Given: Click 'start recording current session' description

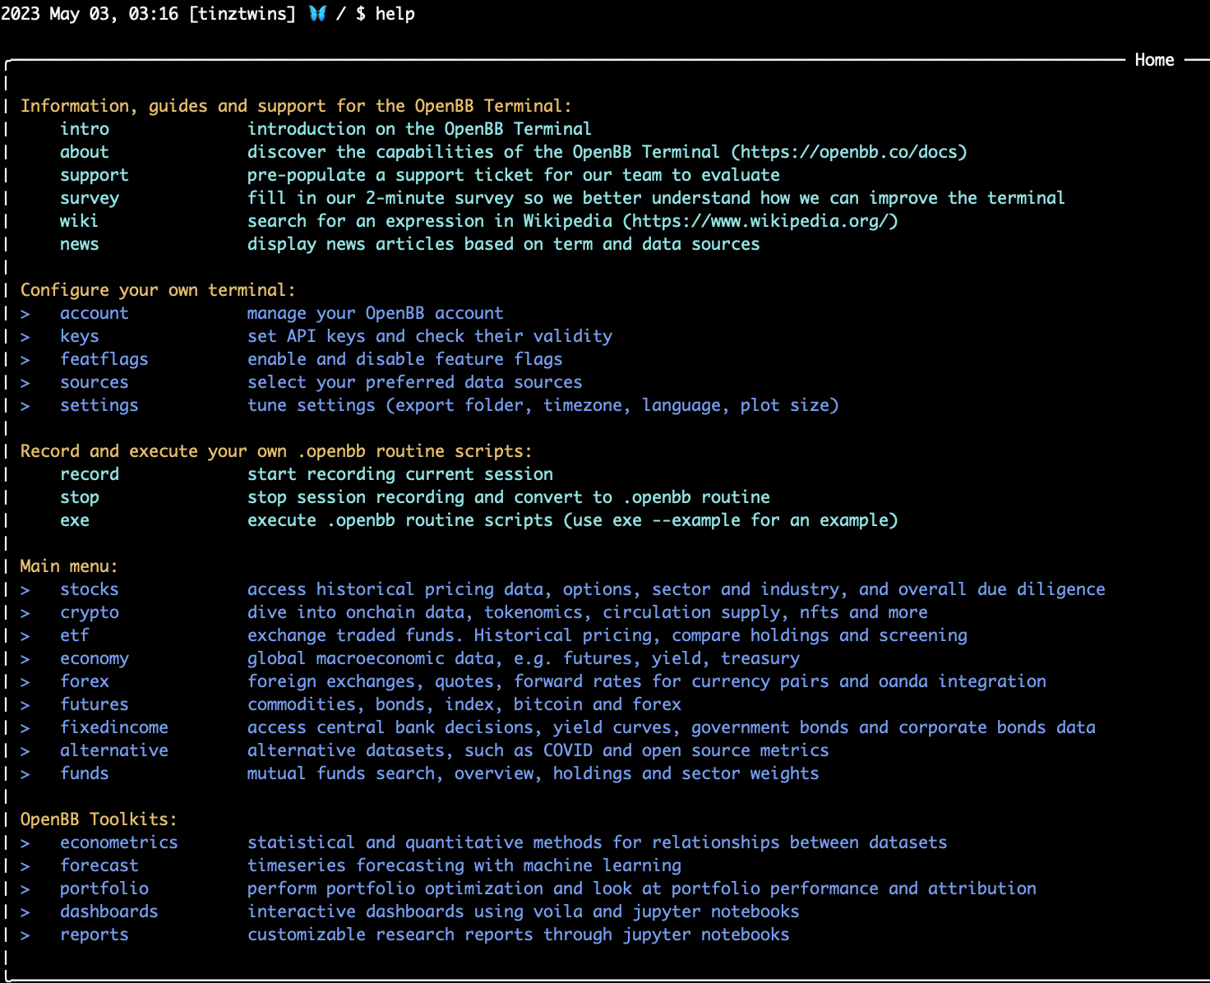Looking at the screenshot, I should (400, 474).
